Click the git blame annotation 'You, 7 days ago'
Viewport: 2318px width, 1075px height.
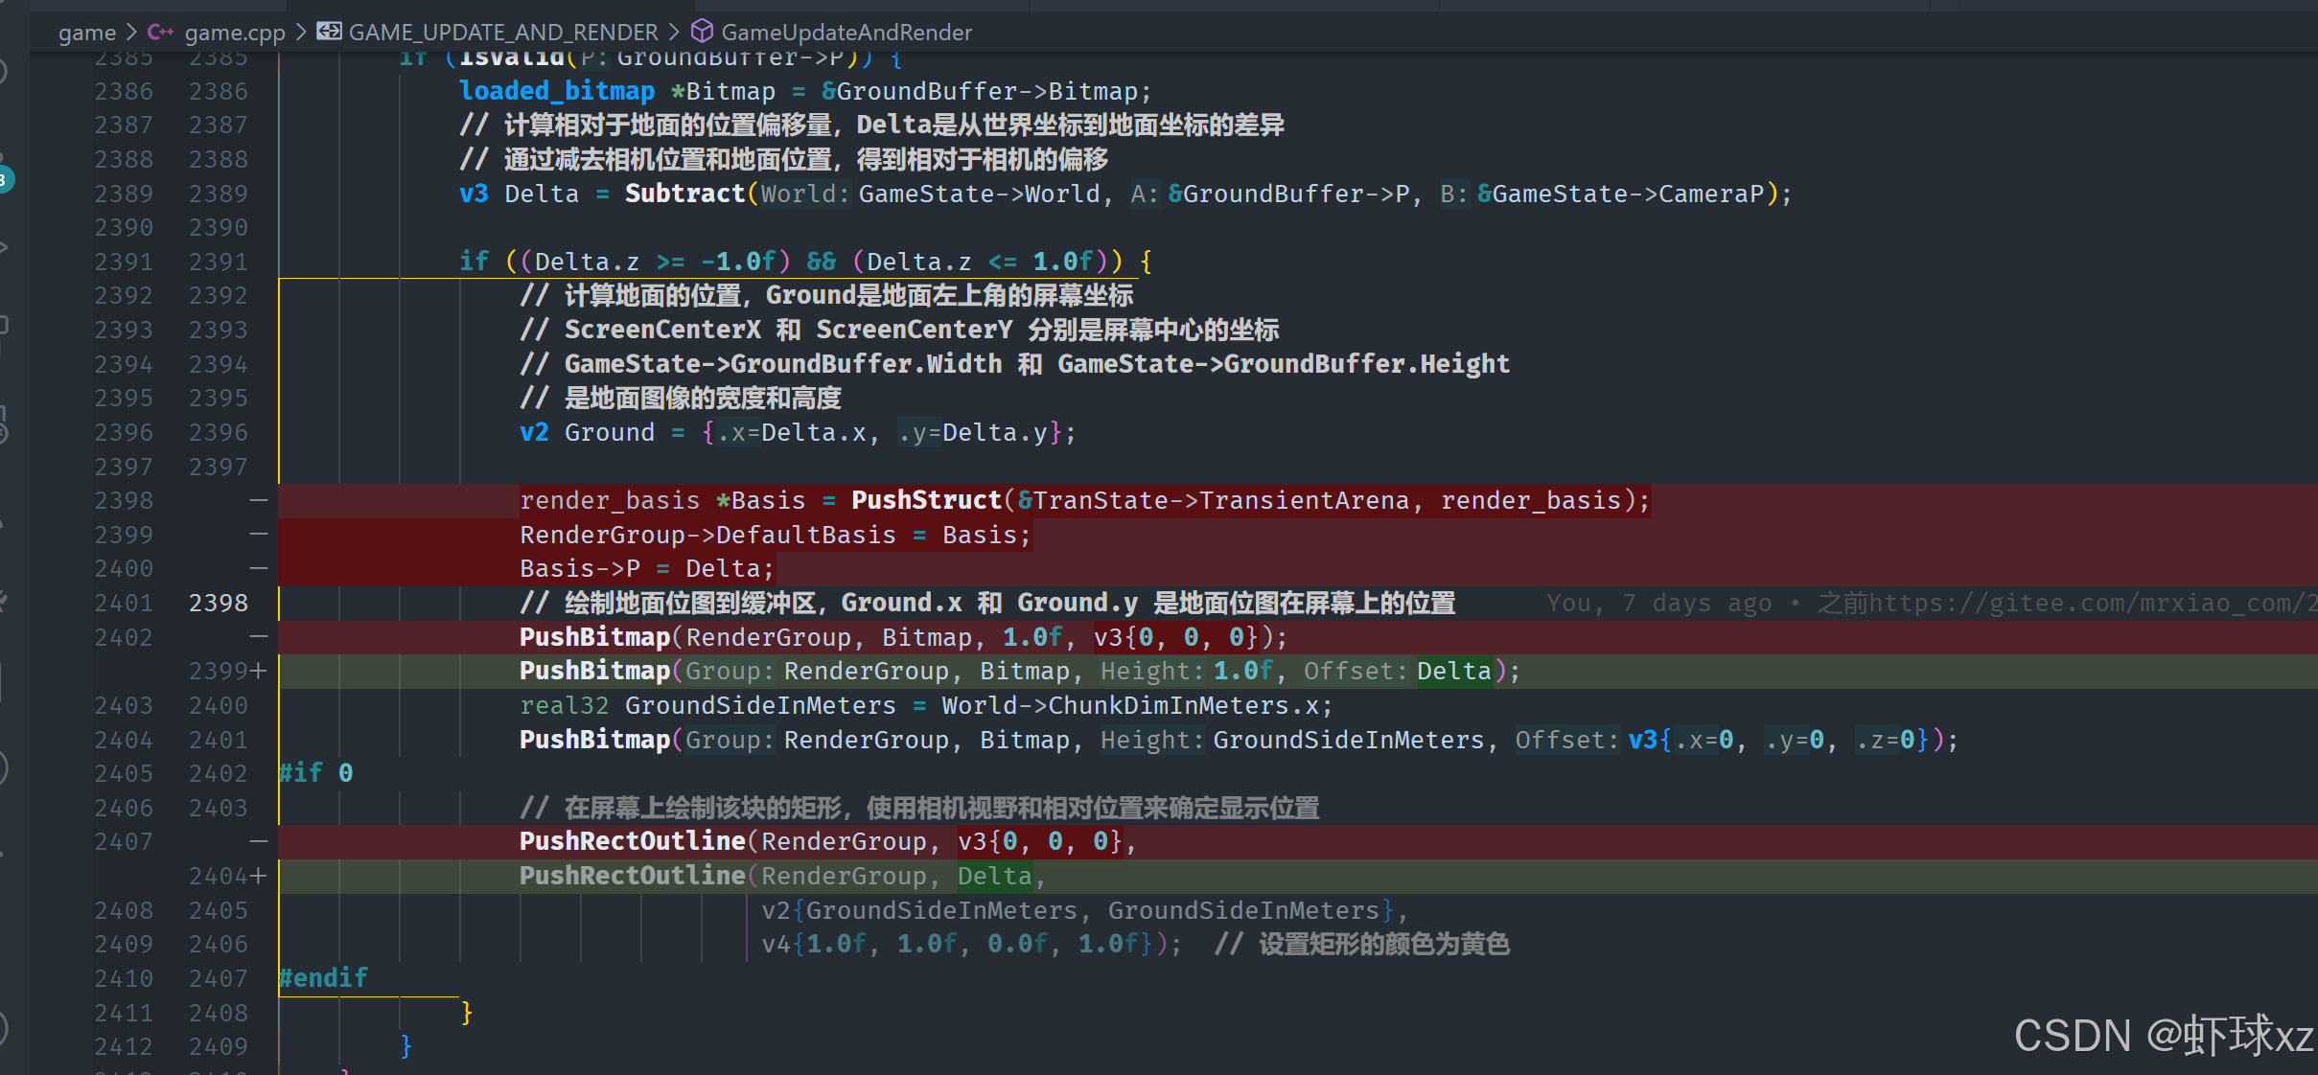tap(1658, 603)
